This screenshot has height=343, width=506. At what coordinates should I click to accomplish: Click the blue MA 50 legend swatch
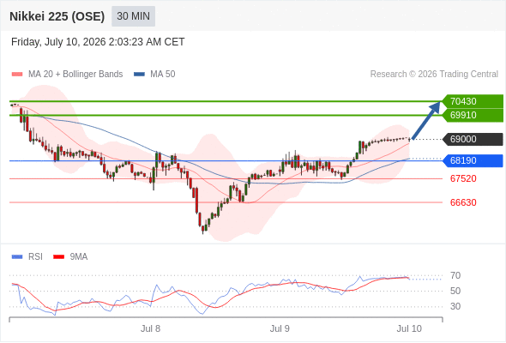[x=139, y=75]
